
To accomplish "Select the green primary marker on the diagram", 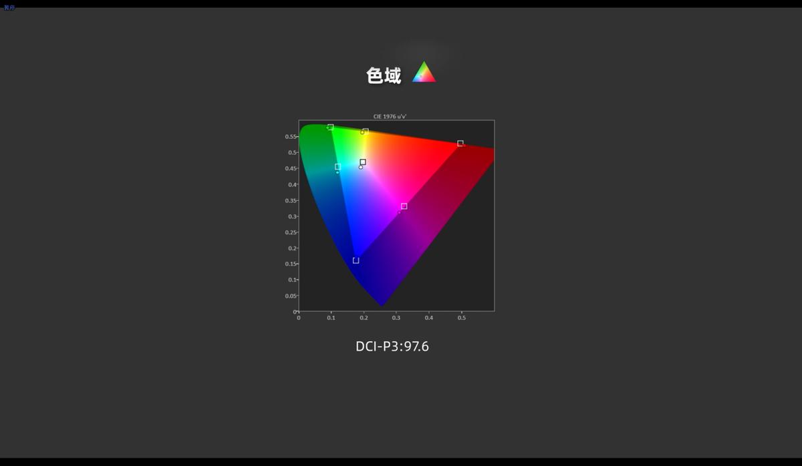I will click(x=330, y=126).
